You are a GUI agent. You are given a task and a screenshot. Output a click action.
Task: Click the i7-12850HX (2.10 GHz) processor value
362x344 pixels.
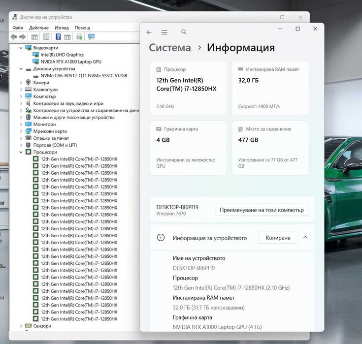[231, 288]
